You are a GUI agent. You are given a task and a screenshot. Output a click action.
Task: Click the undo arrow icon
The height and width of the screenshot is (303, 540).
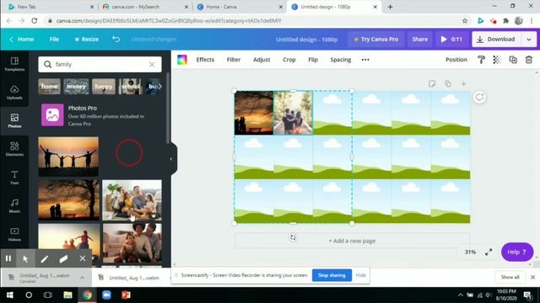(x=116, y=40)
